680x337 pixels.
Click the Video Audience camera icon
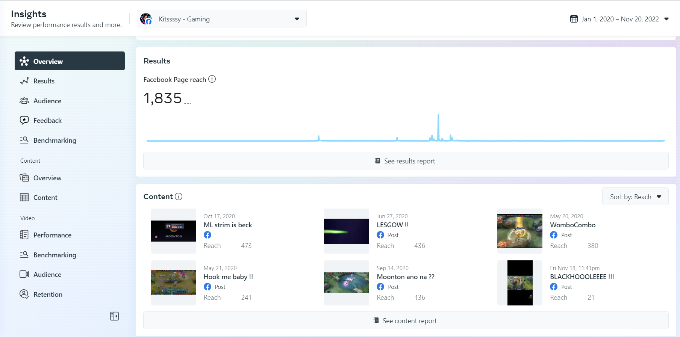pos(24,274)
